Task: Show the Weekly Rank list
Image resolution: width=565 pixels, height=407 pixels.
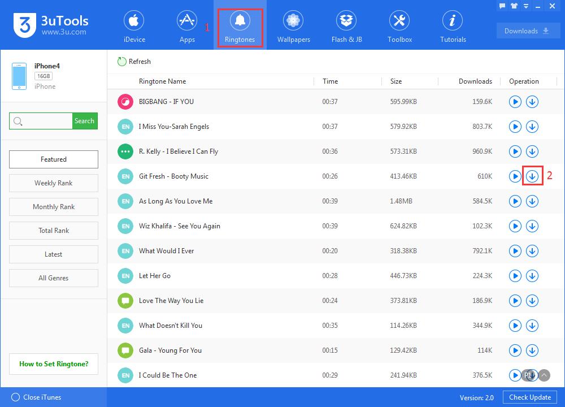Action: coord(54,183)
